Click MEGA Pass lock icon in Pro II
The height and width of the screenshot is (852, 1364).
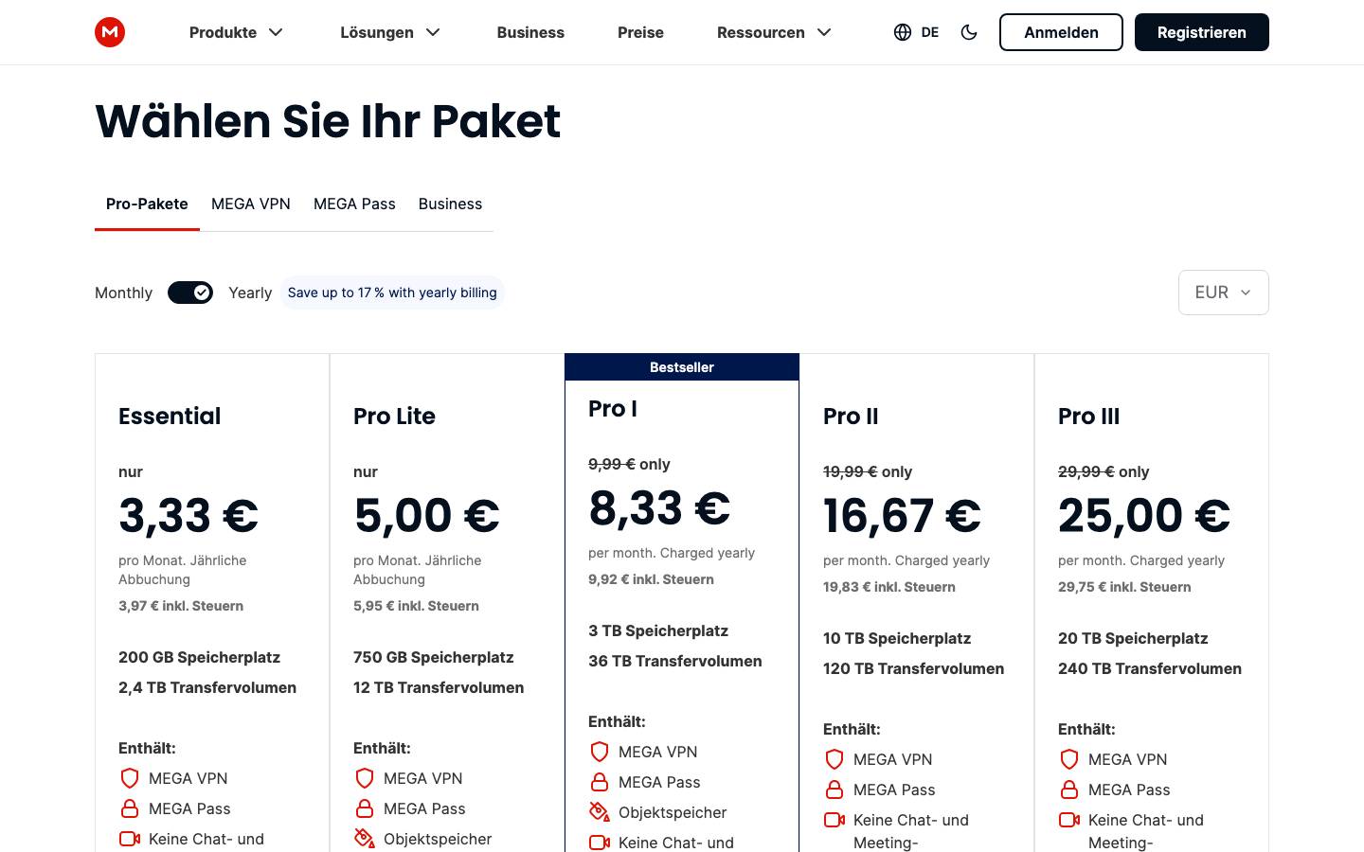coord(835,790)
